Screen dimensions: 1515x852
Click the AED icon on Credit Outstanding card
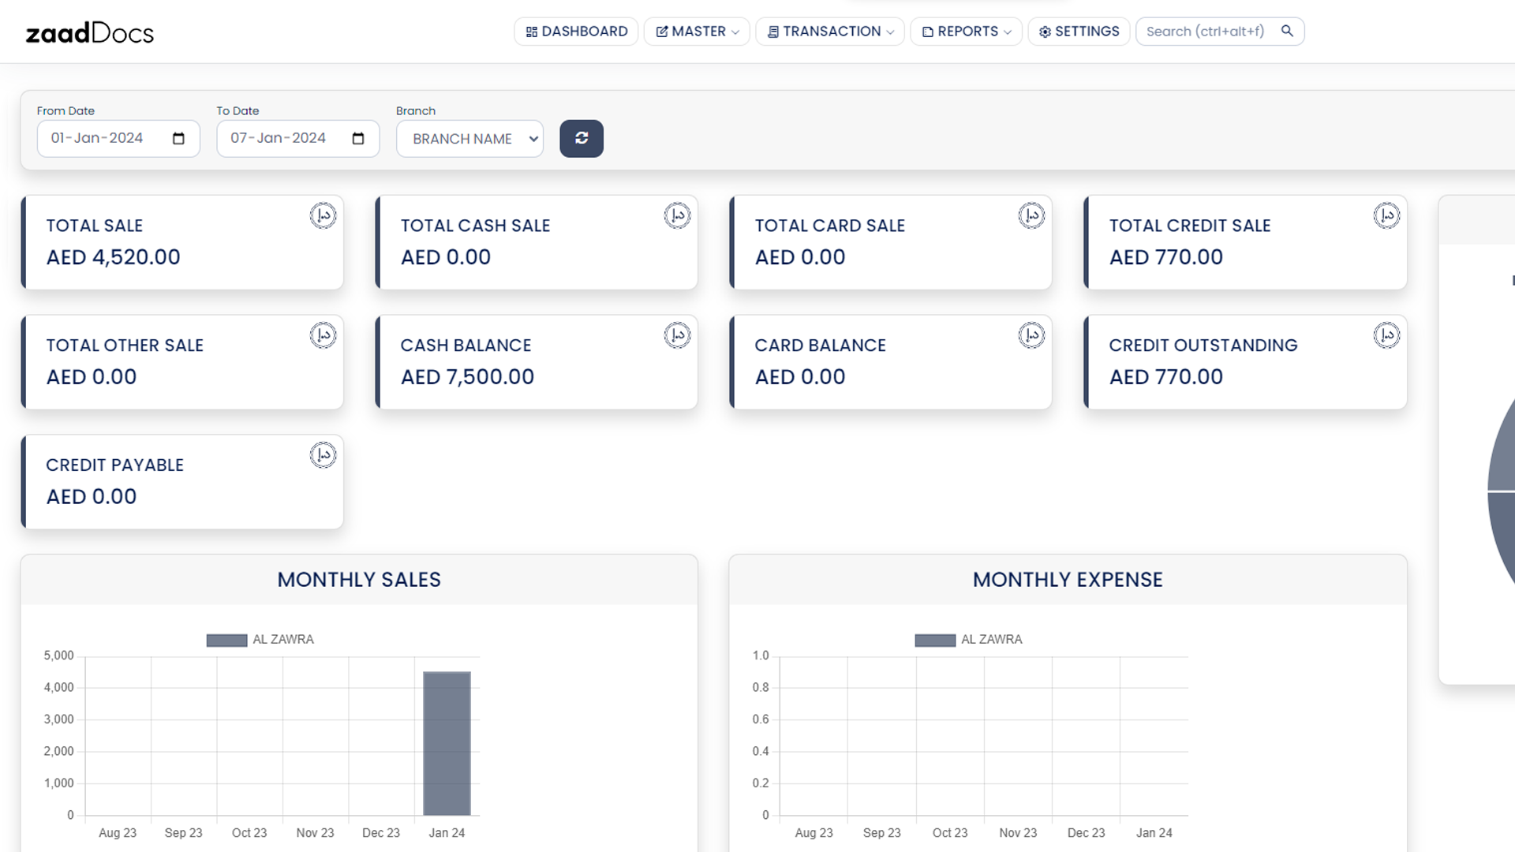(1387, 335)
